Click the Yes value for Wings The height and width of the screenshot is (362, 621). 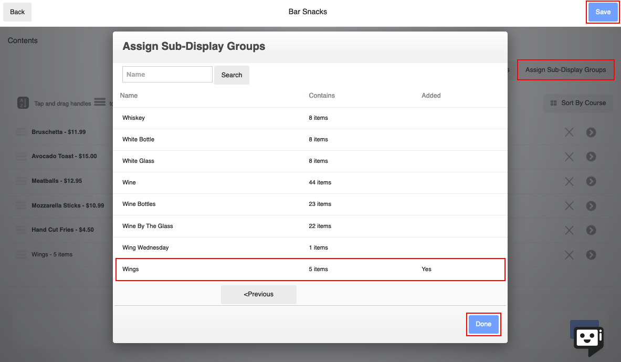[426, 269]
